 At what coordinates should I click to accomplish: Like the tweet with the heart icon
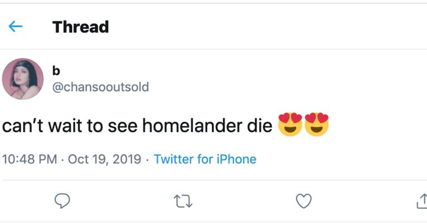[304, 201]
